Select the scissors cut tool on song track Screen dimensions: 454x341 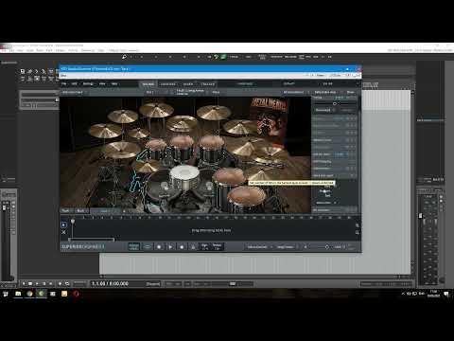coord(63,232)
